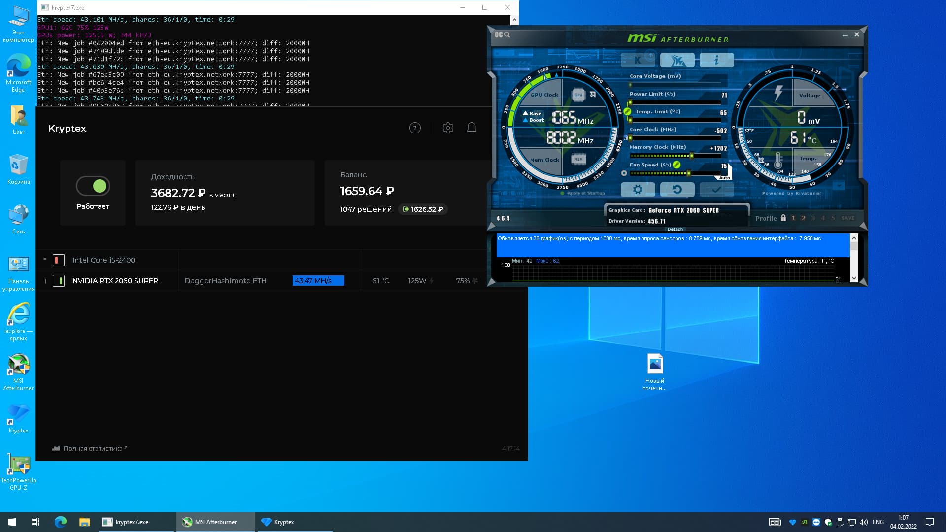Toggle Fan Speed sync green icon
The width and height of the screenshot is (946, 532).
click(x=676, y=165)
